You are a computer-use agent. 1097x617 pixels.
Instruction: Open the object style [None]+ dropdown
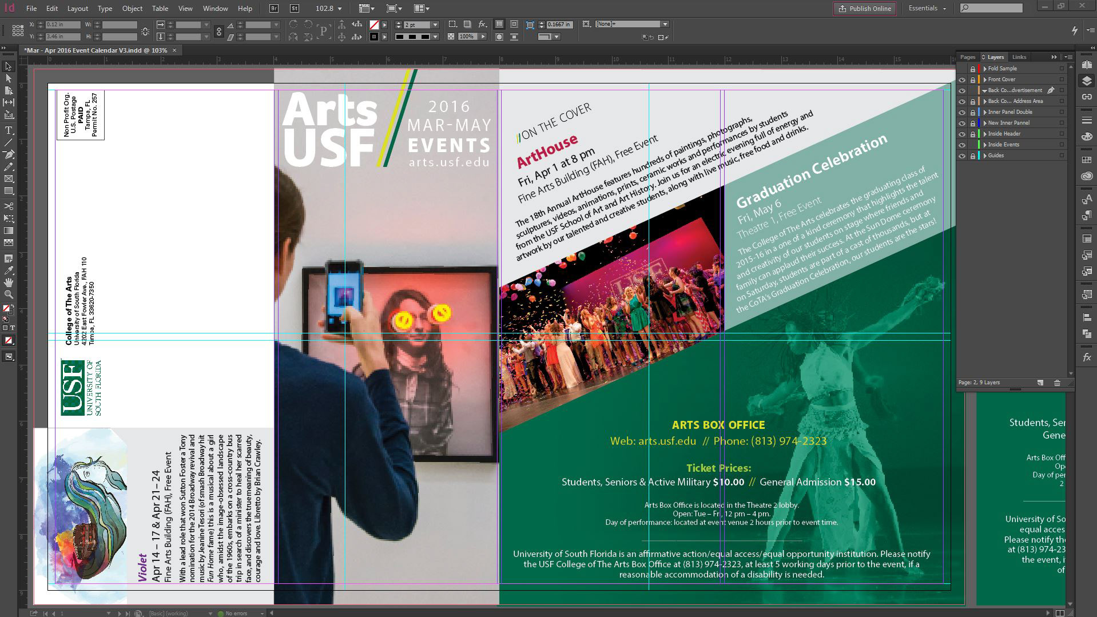tap(665, 24)
